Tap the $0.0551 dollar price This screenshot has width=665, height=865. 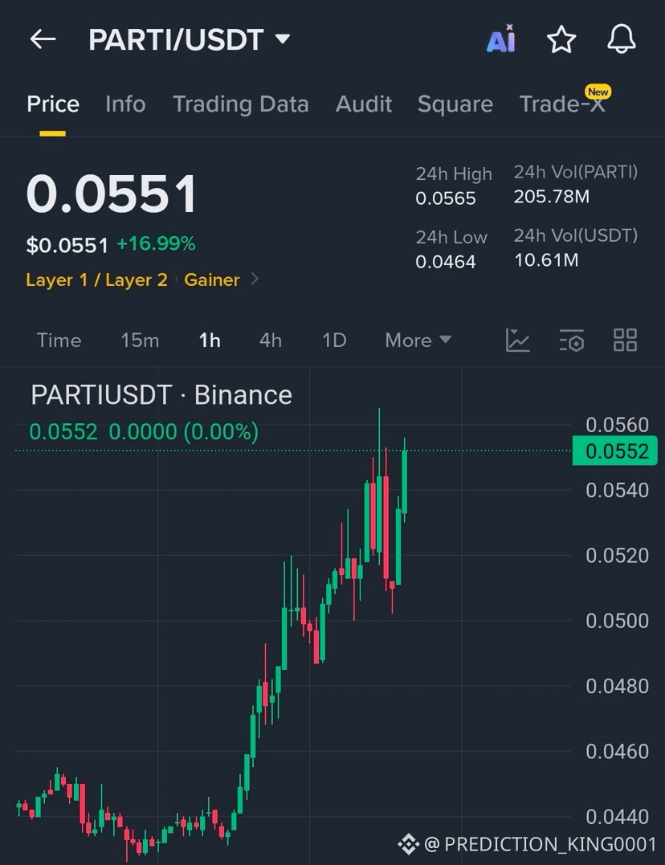click(67, 245)
